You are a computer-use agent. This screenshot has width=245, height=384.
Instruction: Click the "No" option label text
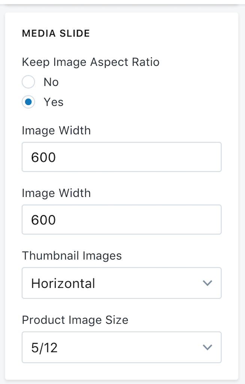[51, 82]
